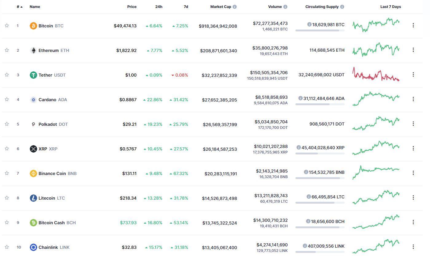This screenshot has height=259, width=430.
Task: Toggle the Chainlink watchlist star
Action: click(7, 247)
